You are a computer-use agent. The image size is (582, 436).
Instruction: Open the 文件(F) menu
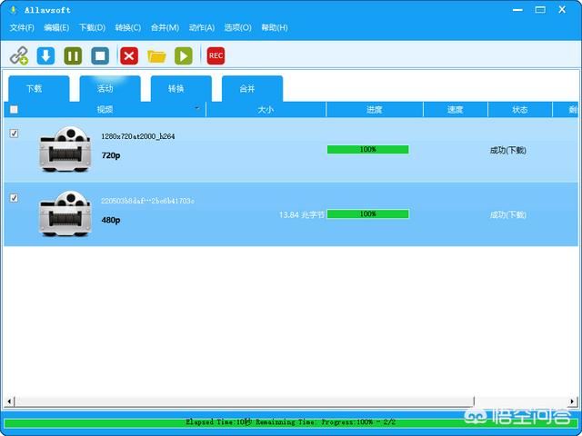pyautogui.click(x=22, y=28)
